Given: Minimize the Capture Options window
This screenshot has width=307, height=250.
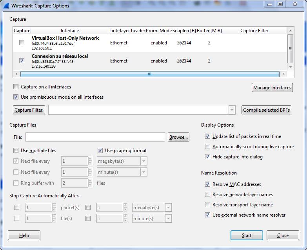Looking at the screenshot, I should [270, 4].
